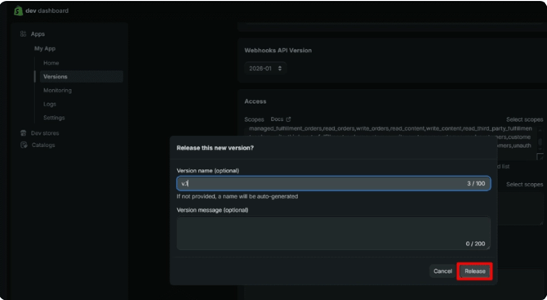Open Catalogs in sidebar
Image resolution: width=547 pixels, height=300 pixels.
click(43, 145)
